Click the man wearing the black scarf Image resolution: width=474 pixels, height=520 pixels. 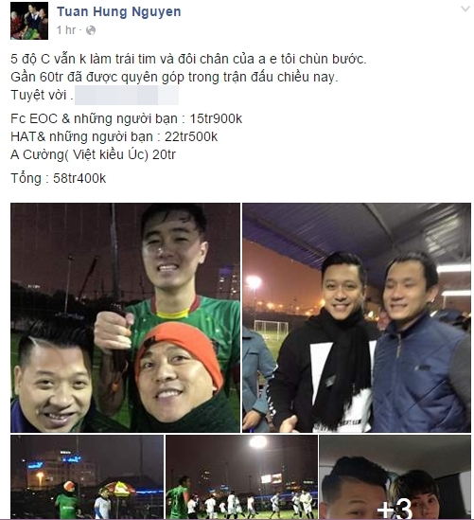328,345
